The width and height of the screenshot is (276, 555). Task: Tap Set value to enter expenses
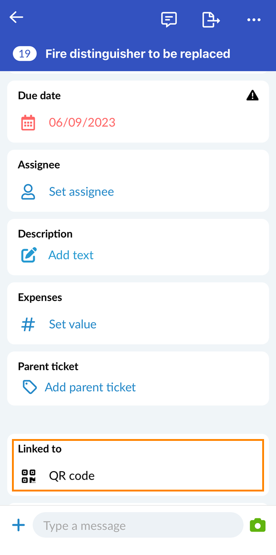pyautogui.click(x=72, y=324)
